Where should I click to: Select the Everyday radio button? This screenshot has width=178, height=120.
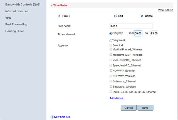(111, 33)
